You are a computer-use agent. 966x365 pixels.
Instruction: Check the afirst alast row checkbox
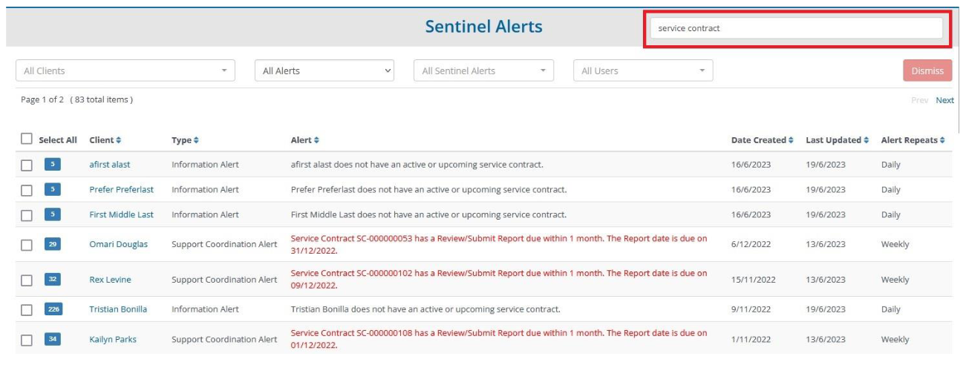pos(27,165)
